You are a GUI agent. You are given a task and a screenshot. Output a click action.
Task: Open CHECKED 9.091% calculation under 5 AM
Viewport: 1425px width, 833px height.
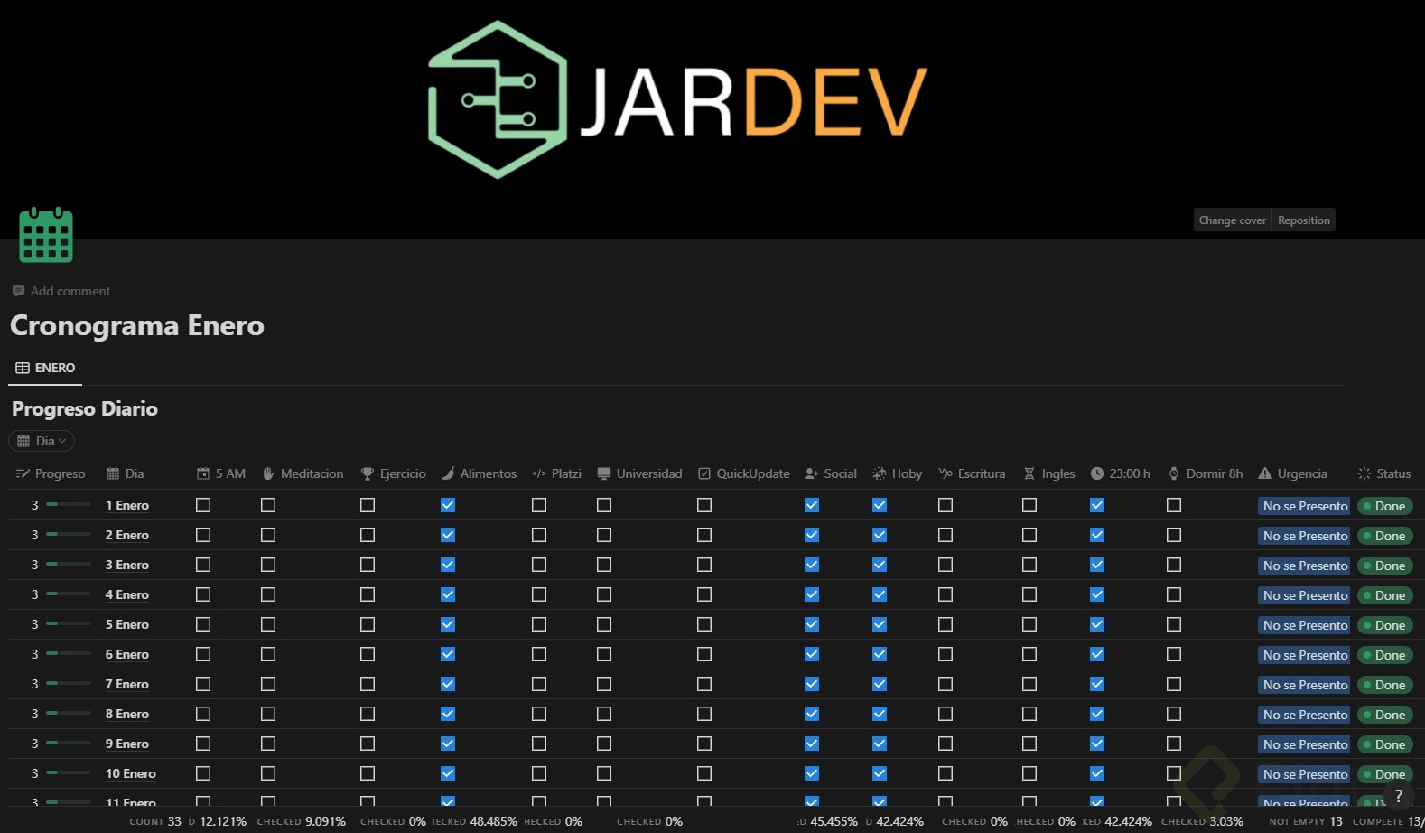[302, 821]
